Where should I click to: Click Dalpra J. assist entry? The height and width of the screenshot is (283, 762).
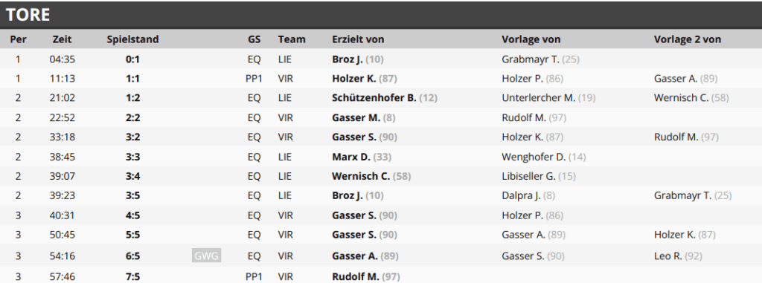521,195
